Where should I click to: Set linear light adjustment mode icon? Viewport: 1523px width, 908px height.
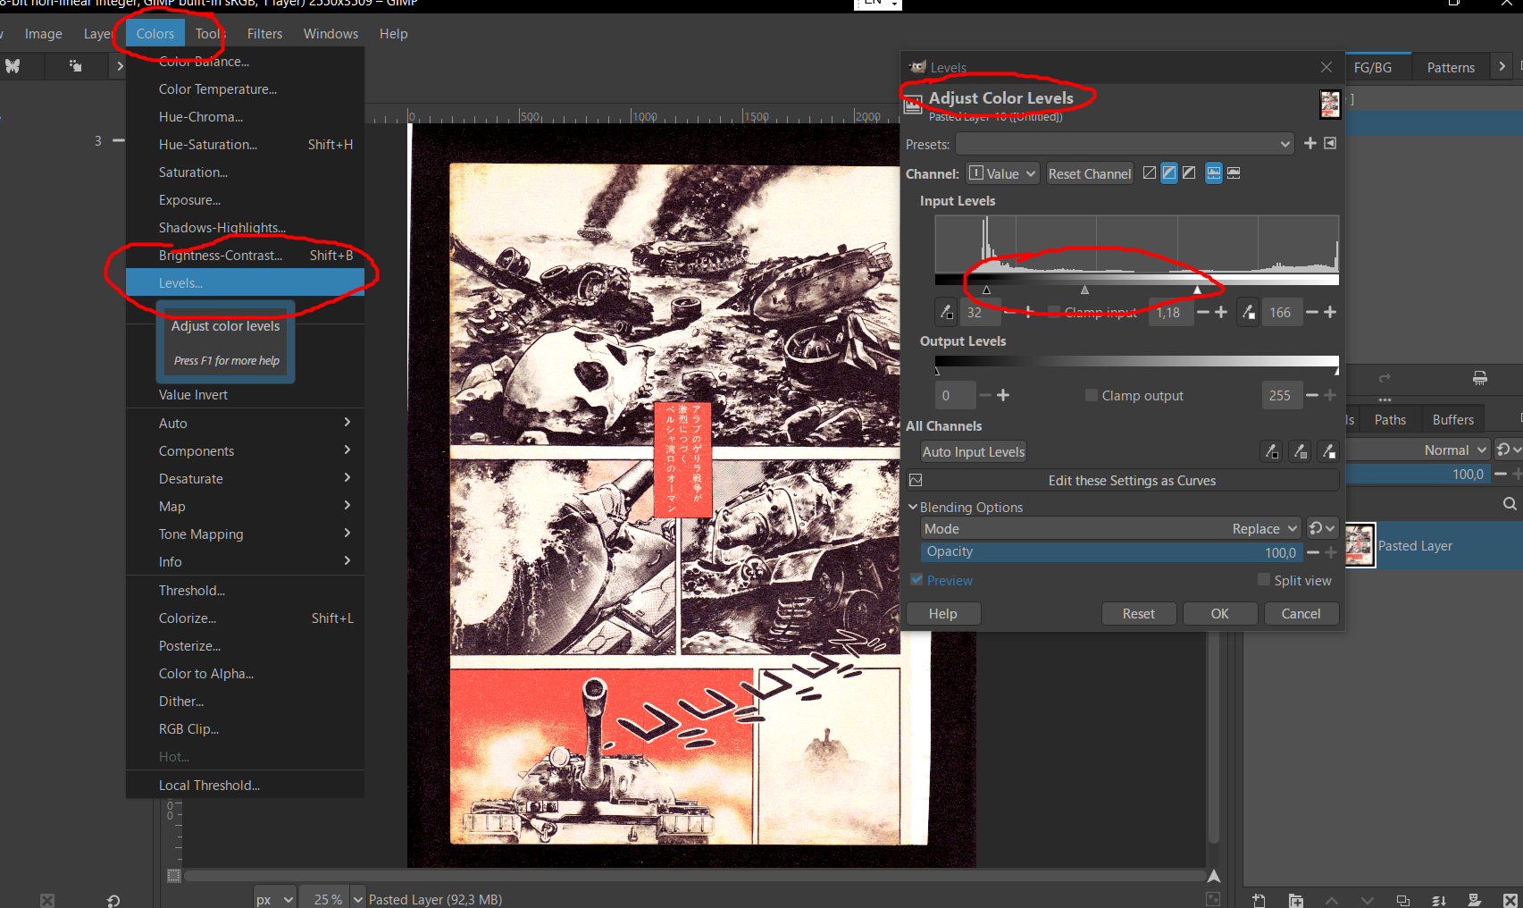1150,172
